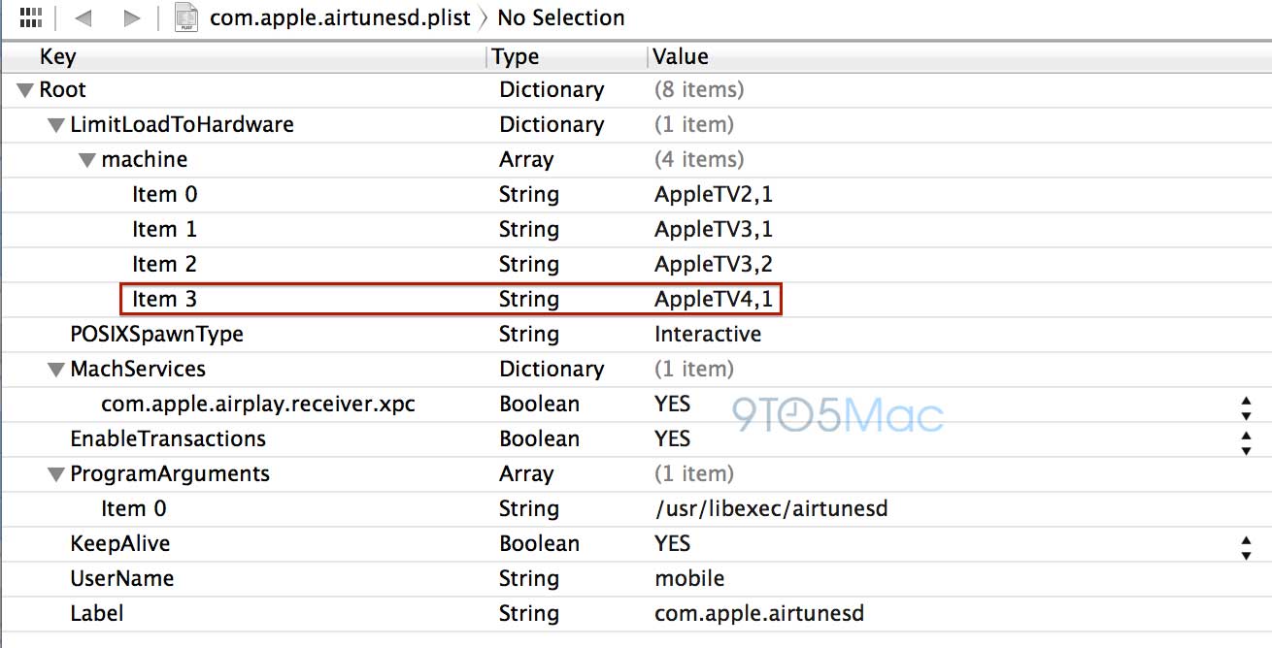Open the EnableTransactions Boolean value stepper
Viewport: 1272px width, 648px height.
1246,439
